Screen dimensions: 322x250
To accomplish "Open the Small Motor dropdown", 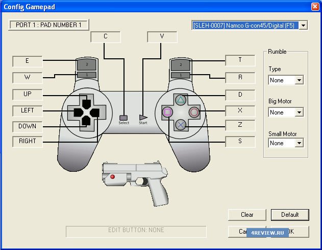I will tap(299, 143).
